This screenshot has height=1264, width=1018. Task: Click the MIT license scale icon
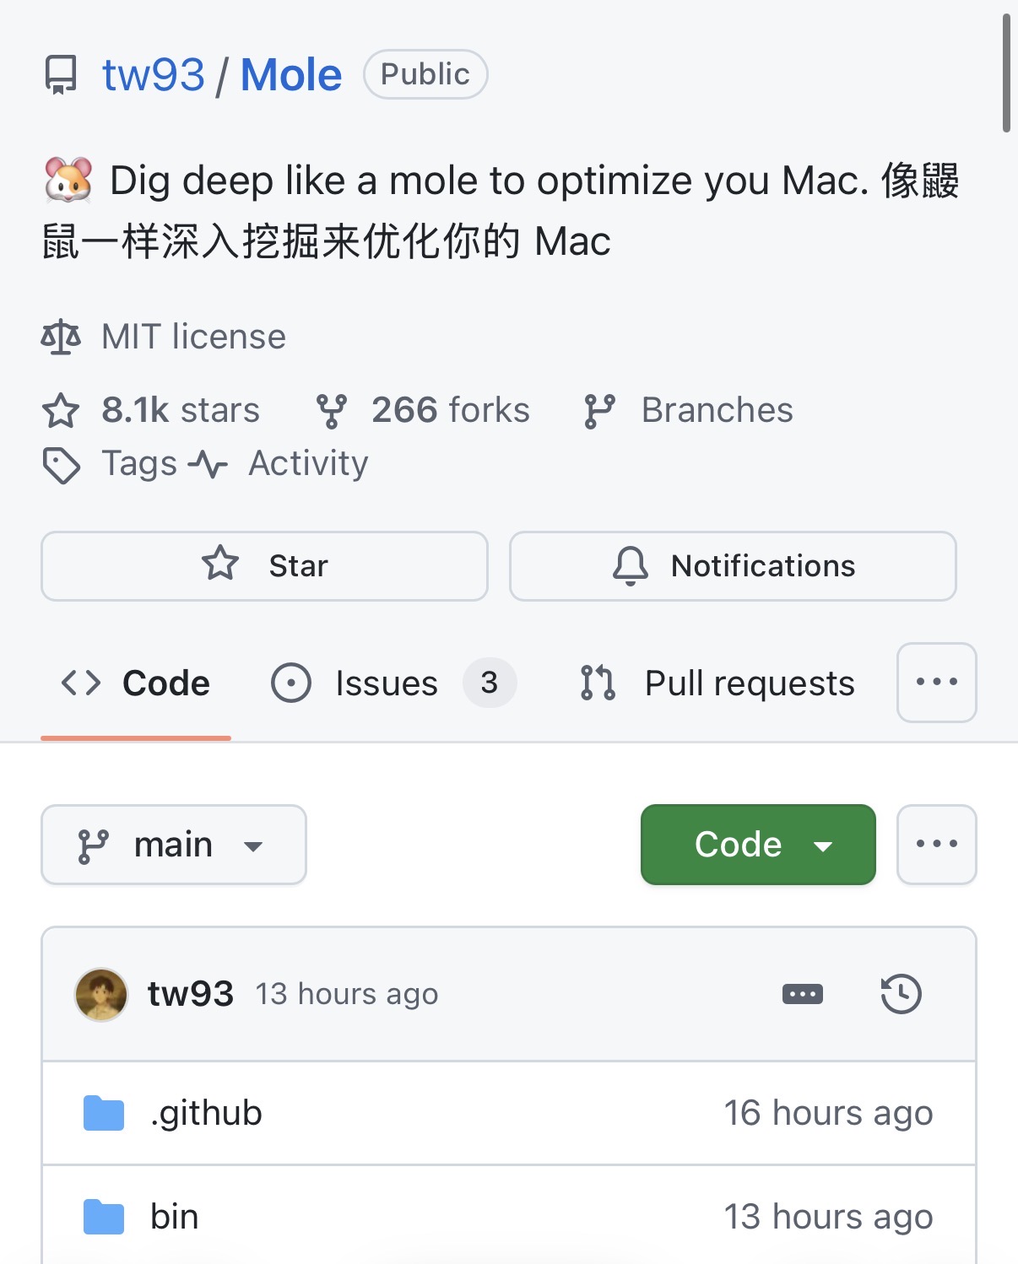coord(61,337)
